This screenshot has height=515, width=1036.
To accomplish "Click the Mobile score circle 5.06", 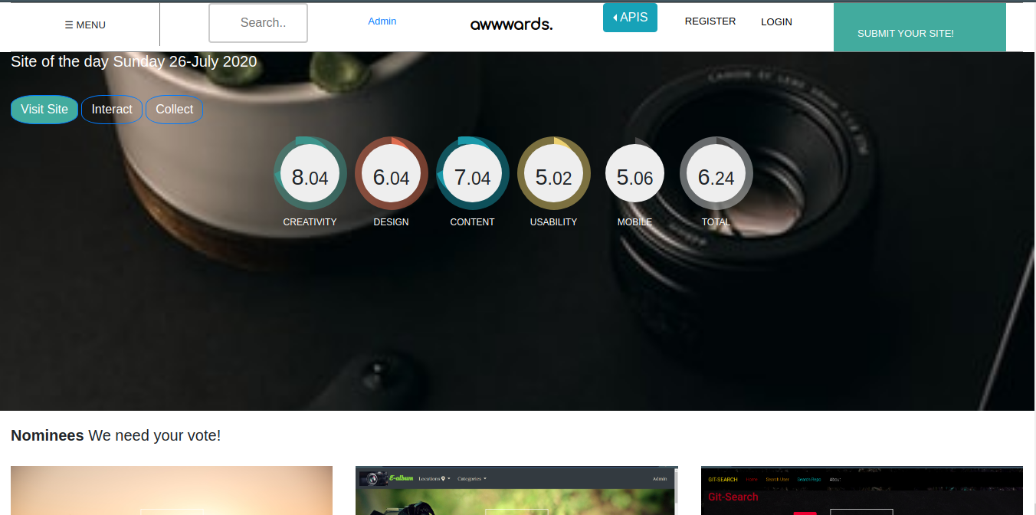I will 635,173.
